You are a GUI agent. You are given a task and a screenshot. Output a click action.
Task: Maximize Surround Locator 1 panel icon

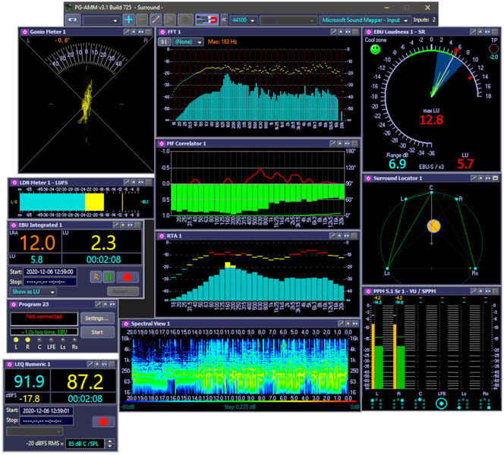pos(496,178)
